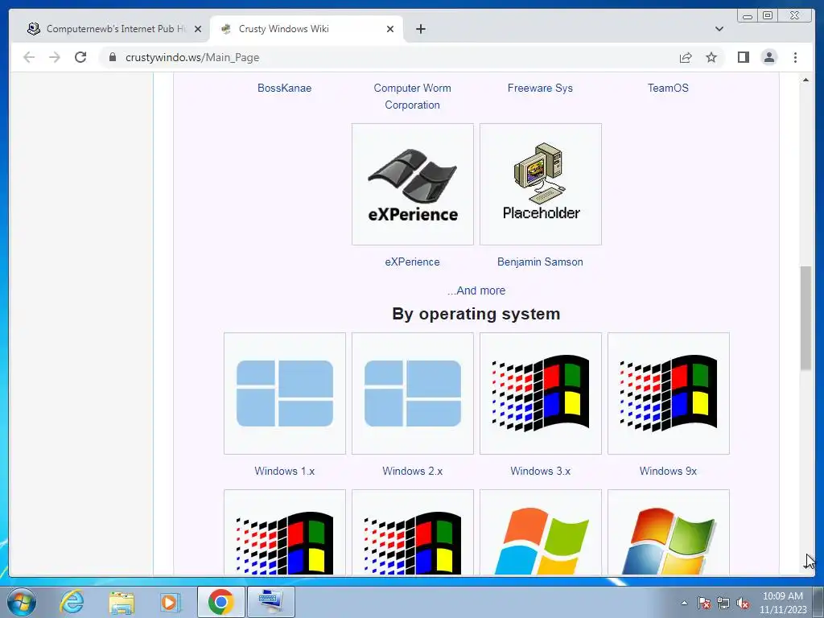The image size is (824, 618).
Task: Click the Windows 1.x logo image
Action: (x=284, y=393)
